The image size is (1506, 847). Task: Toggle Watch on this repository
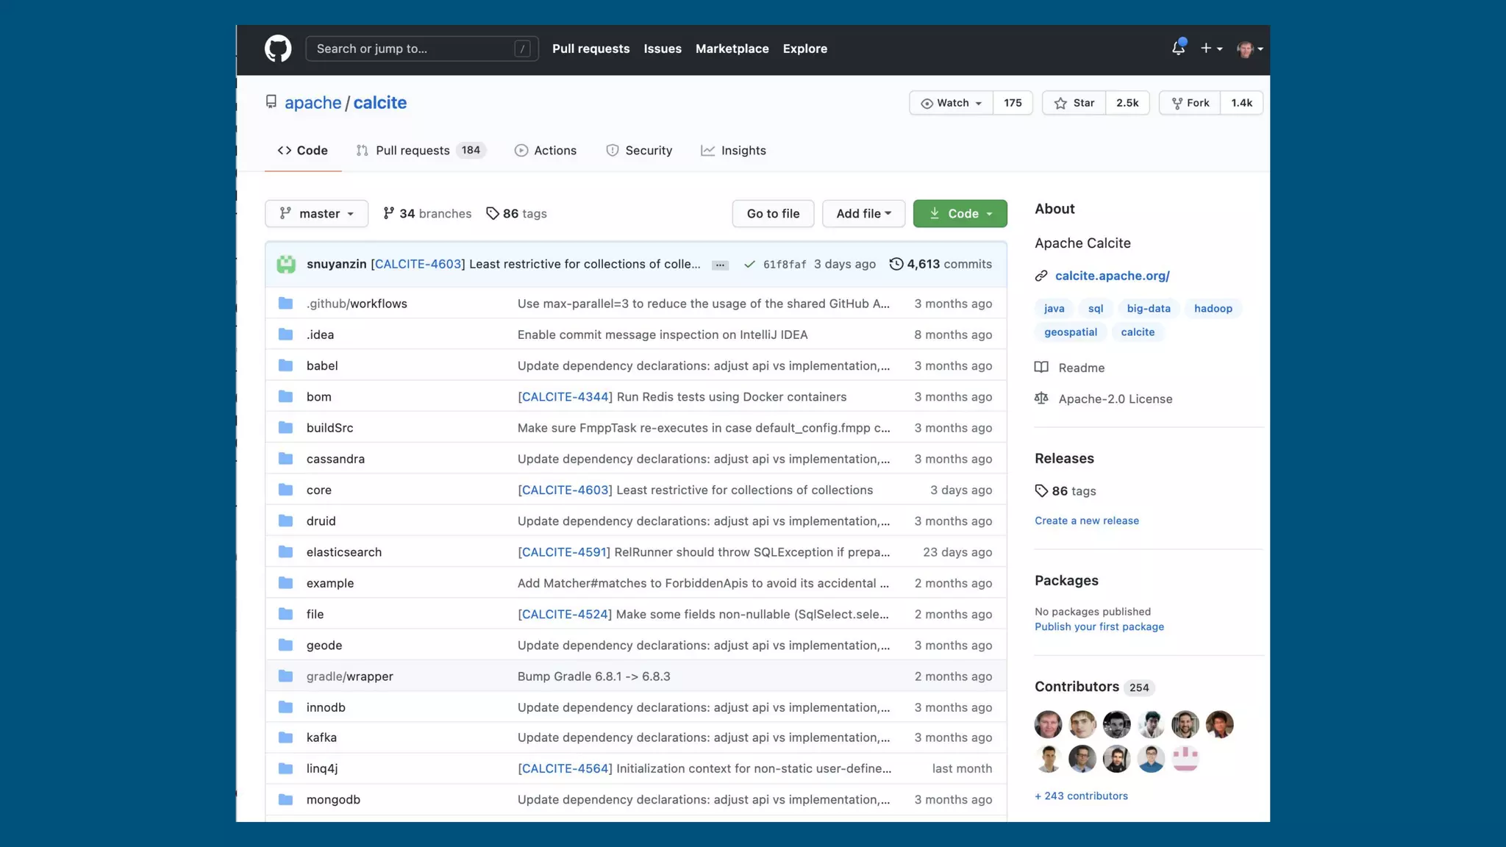952,103
